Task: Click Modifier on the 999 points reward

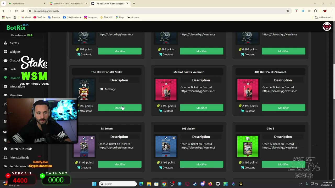Action: (120, 51)
